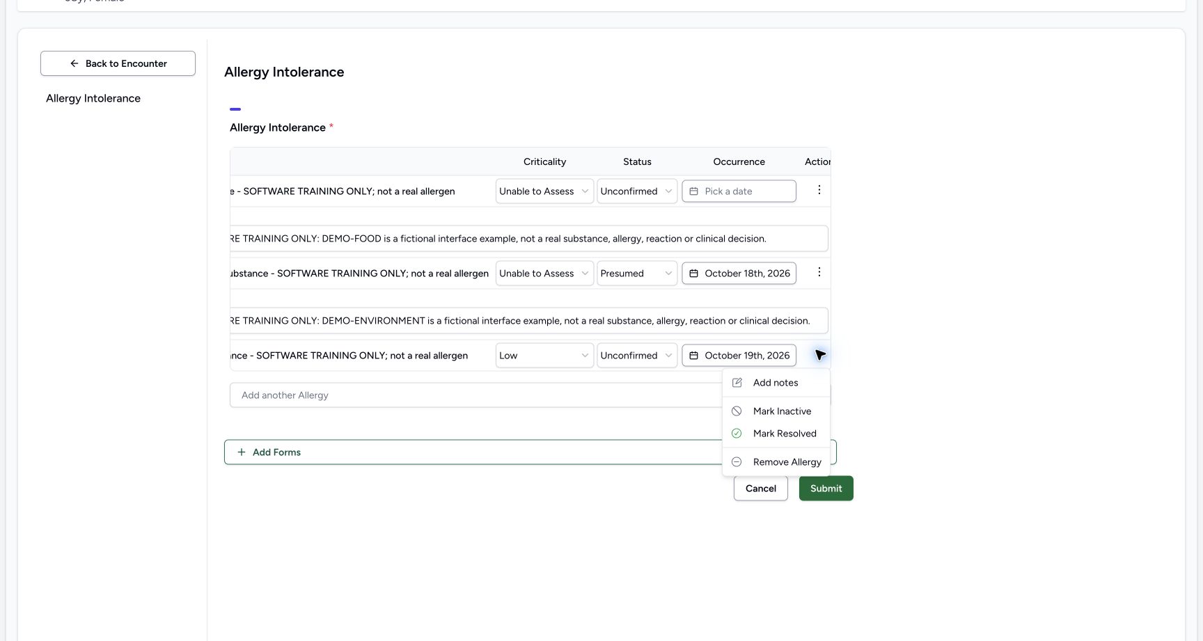Click Remove Allergy in the menu

click(776, 462)
